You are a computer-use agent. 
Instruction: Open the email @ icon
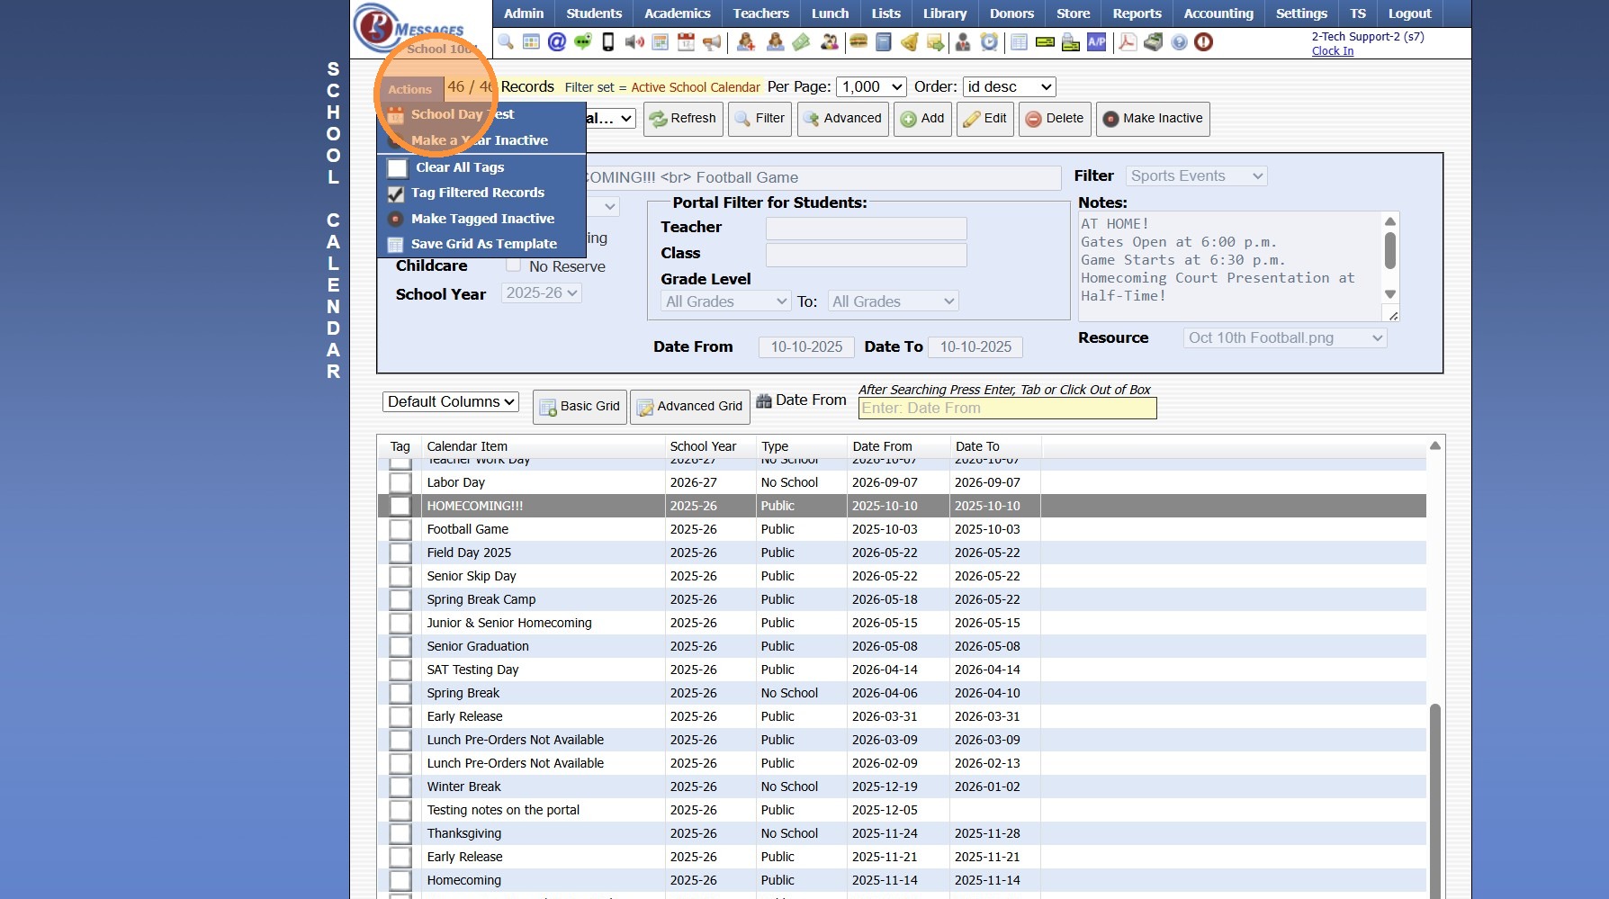[557, 42]
